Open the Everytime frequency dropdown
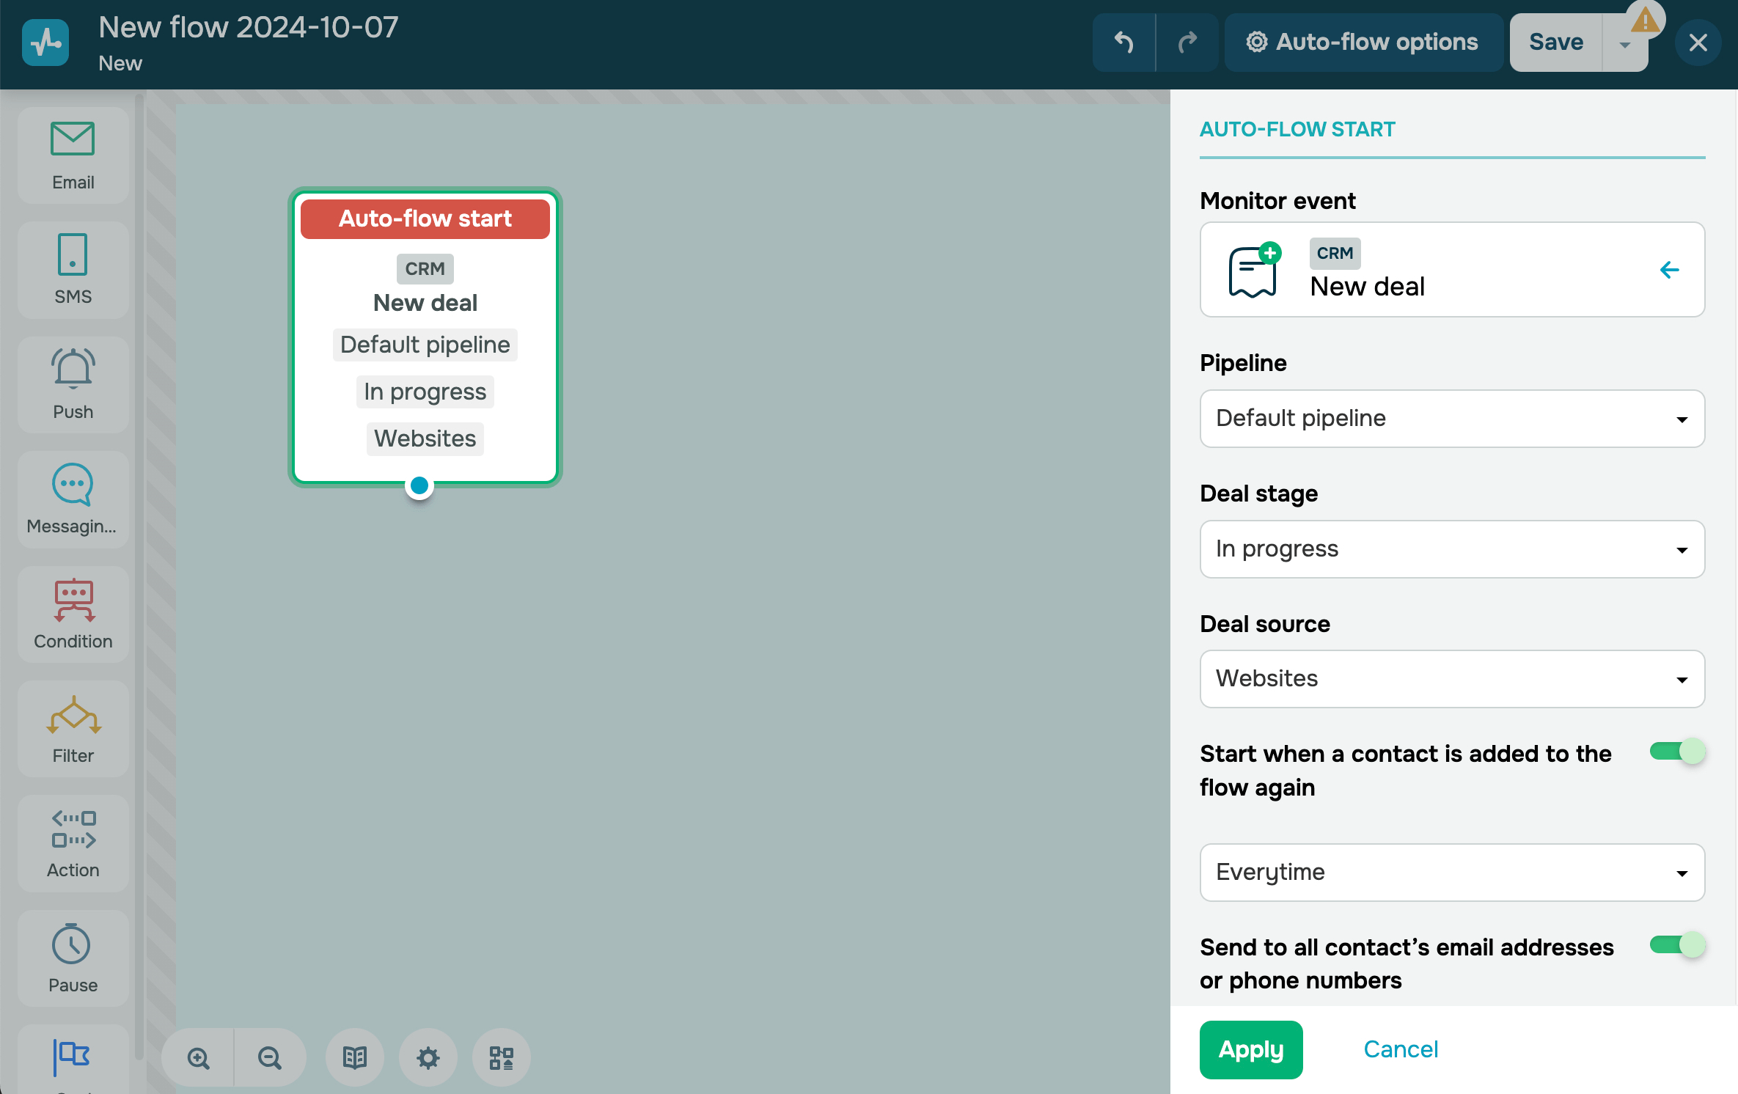Screen dimensions: 1738x1094 [1452, 873]
